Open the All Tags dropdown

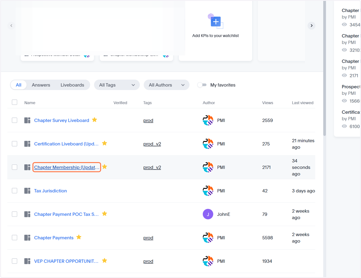tap(117, 85)
